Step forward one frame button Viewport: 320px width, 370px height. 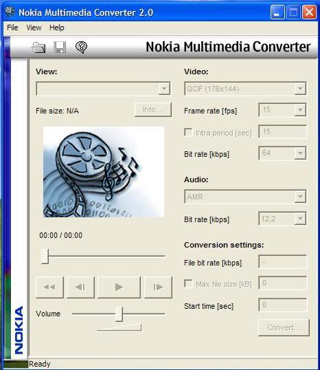[158, 287]
